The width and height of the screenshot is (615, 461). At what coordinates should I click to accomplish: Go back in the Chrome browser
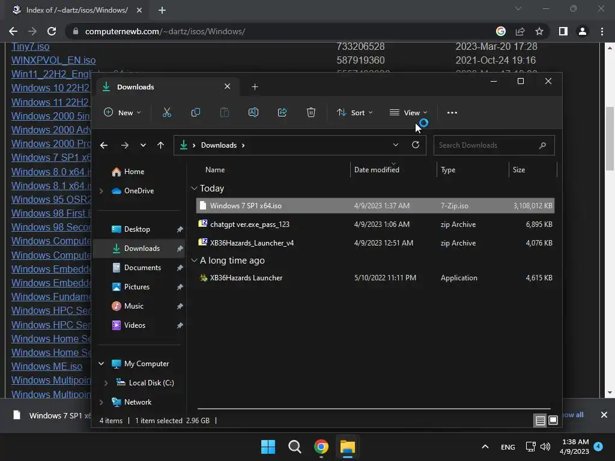13,31
